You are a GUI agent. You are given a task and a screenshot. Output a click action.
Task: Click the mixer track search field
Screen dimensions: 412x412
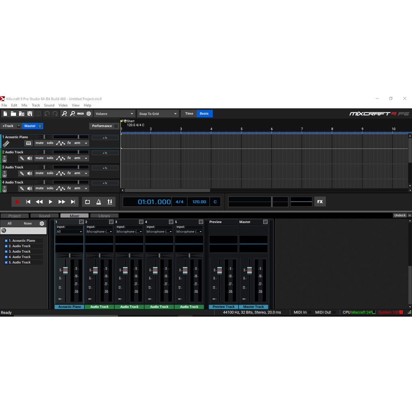tap(24, 231)
